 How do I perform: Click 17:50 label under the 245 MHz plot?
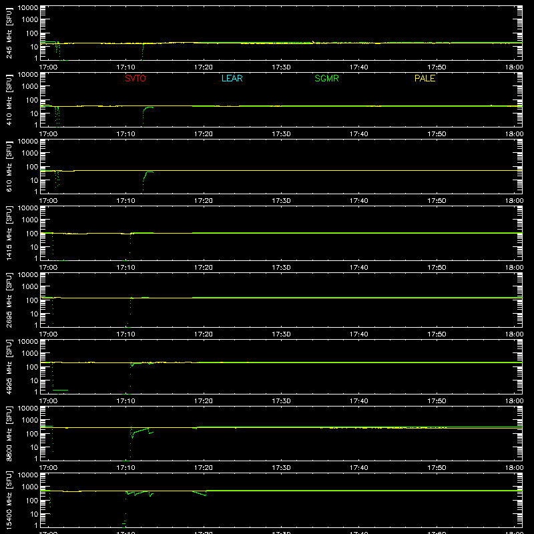[437, 67]
